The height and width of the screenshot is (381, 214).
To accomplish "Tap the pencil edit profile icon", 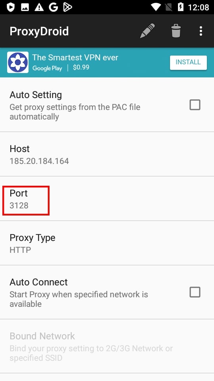I will pyautogui.click(x=147, y=31).
